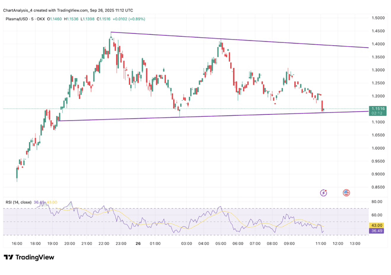Click the close value C1.1516
This screenshot has width=391, height=275.
tap(103, 19)
